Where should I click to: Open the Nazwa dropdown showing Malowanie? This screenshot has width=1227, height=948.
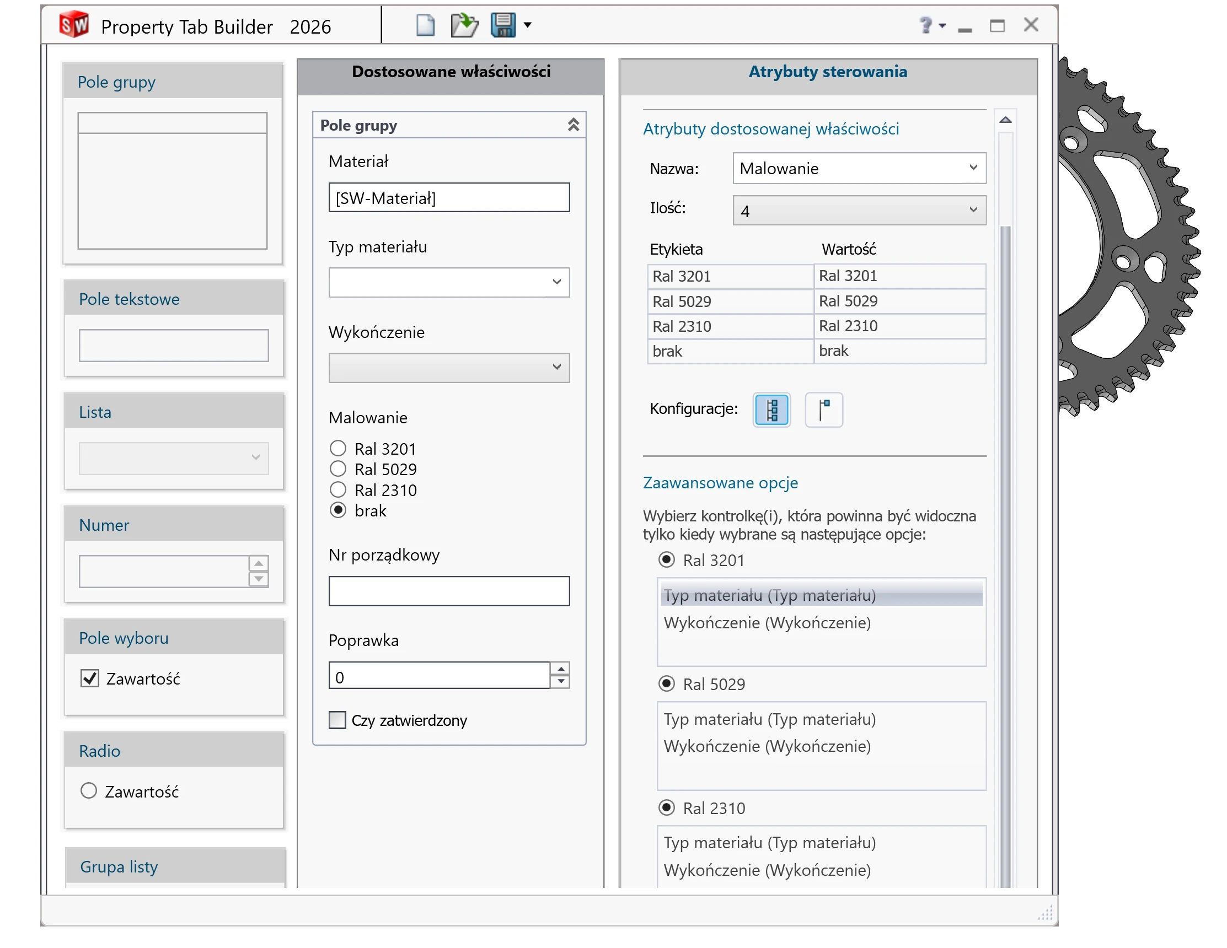[x=972, y=168]
